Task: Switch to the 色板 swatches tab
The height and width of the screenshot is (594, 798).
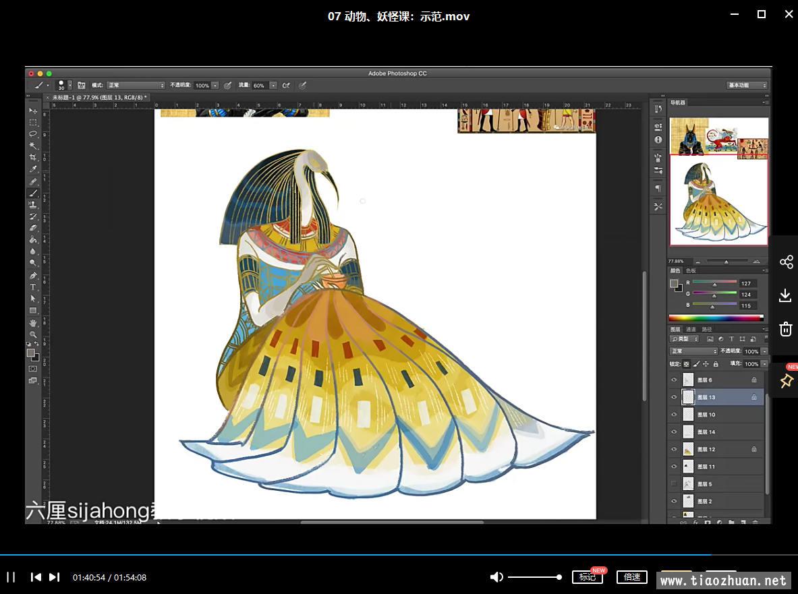Action: pos(691,270)
